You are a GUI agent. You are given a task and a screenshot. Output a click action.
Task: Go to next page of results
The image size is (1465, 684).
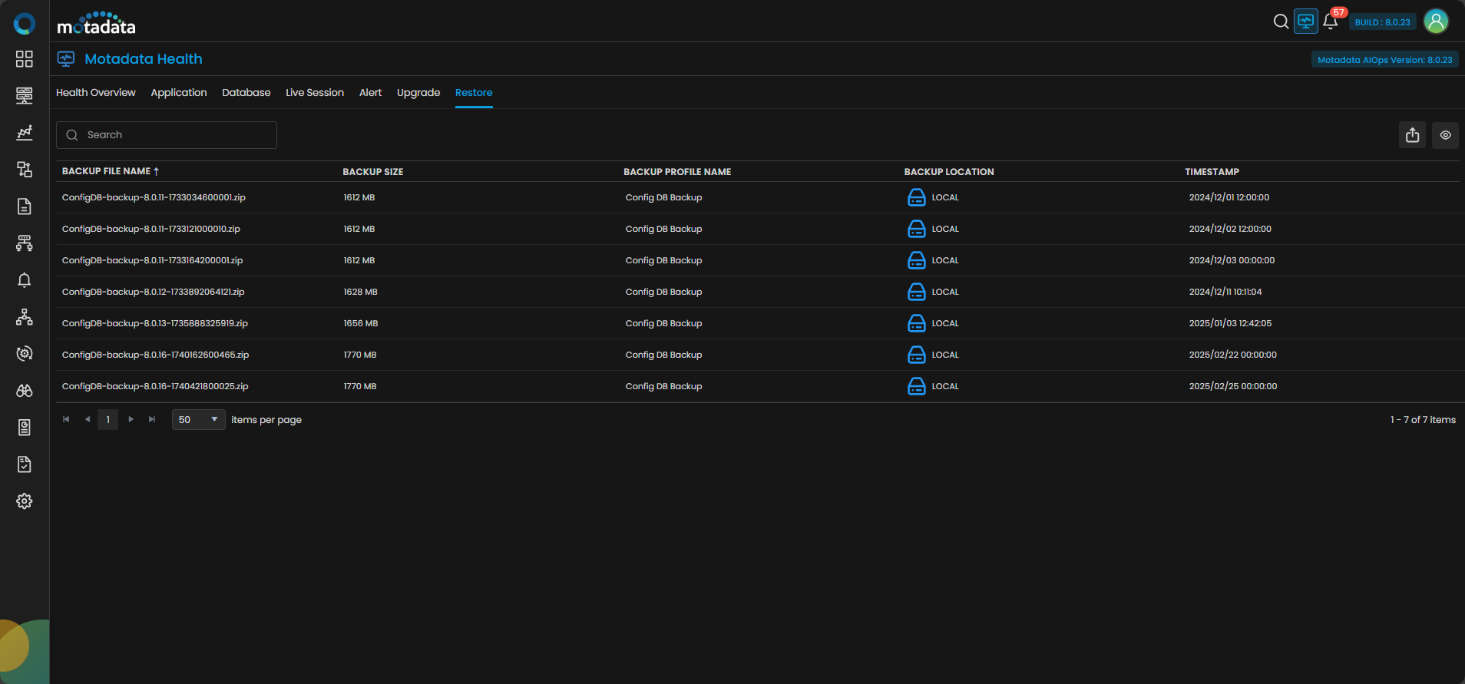131,419
